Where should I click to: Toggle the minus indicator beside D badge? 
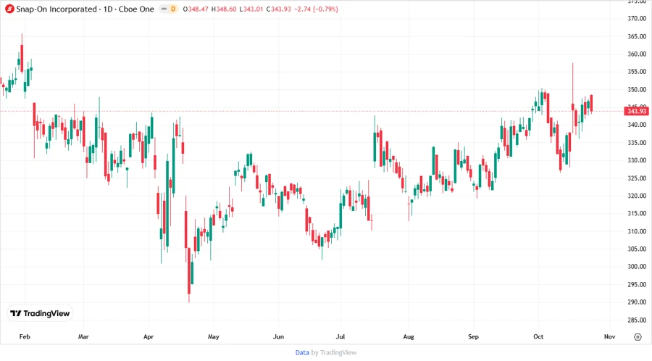coord(164,9)
